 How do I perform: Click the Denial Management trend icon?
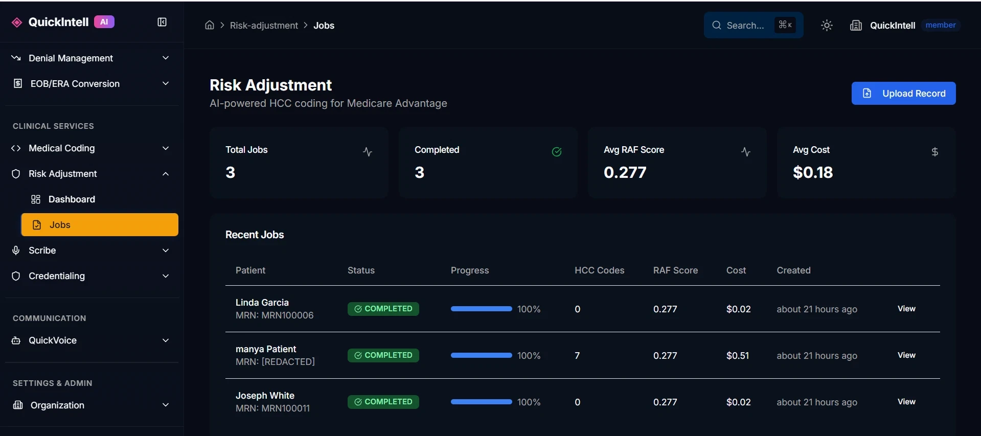point(16,58)
